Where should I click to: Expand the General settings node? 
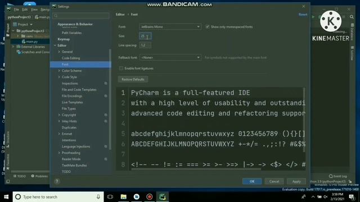pos(59,52)
